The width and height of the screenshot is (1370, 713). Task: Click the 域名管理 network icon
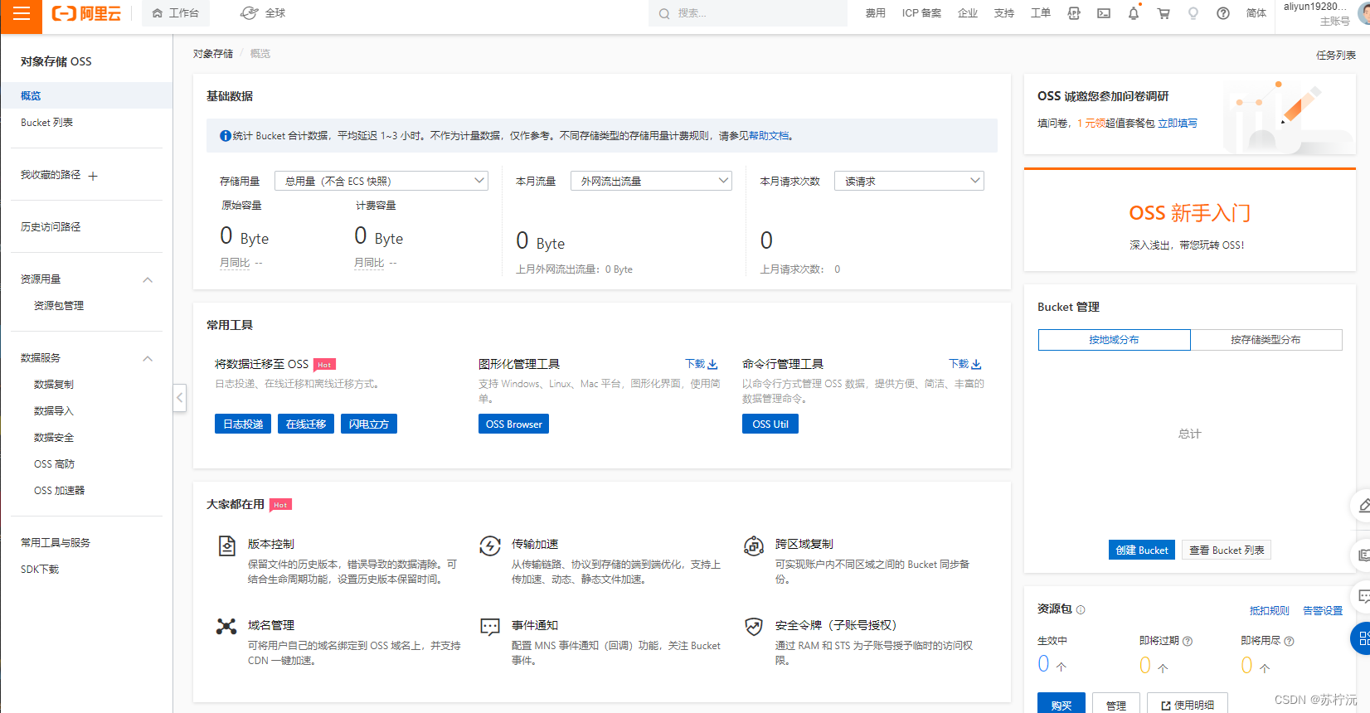pos(226,627)
